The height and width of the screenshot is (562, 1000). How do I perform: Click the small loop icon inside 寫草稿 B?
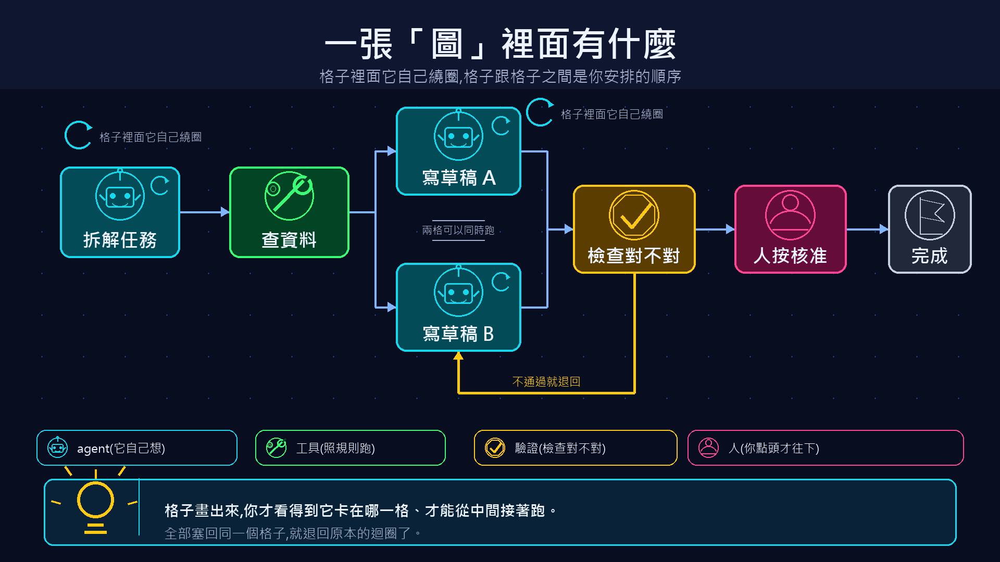(501, 282)
